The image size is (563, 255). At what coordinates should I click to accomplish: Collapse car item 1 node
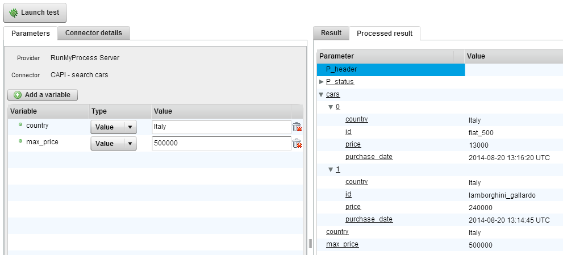click(x=331, y=170)
